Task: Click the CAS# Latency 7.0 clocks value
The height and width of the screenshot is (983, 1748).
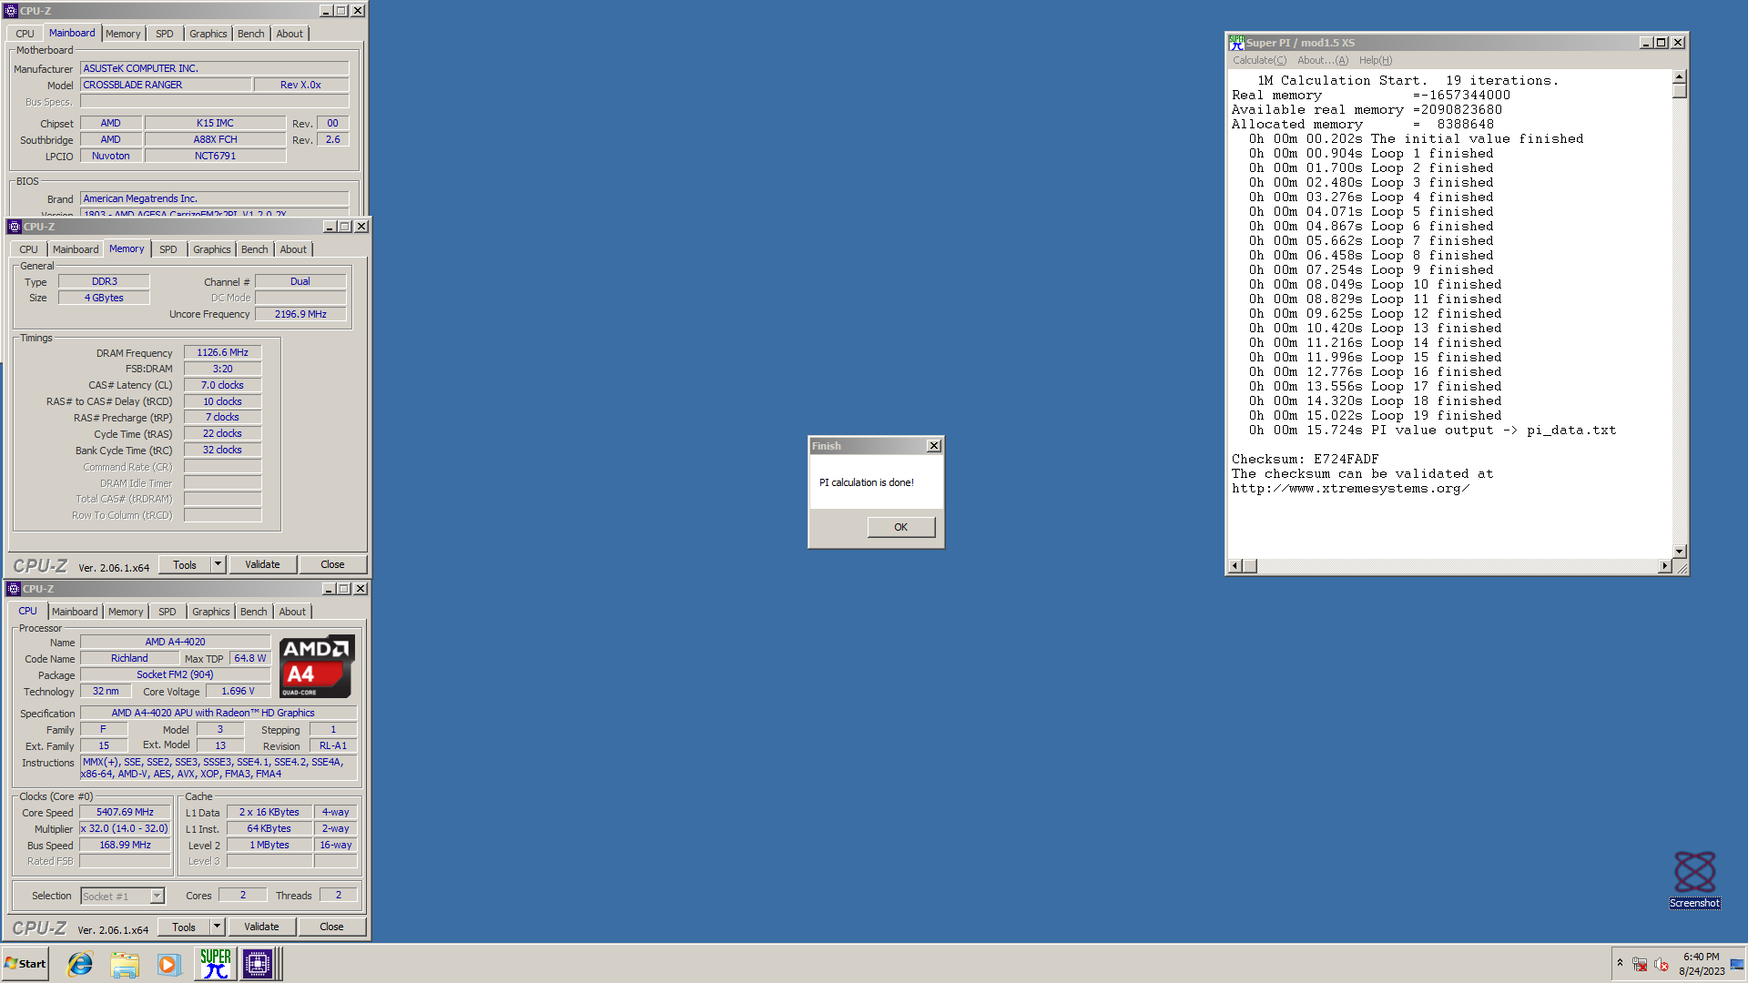Action: point(222,385)
